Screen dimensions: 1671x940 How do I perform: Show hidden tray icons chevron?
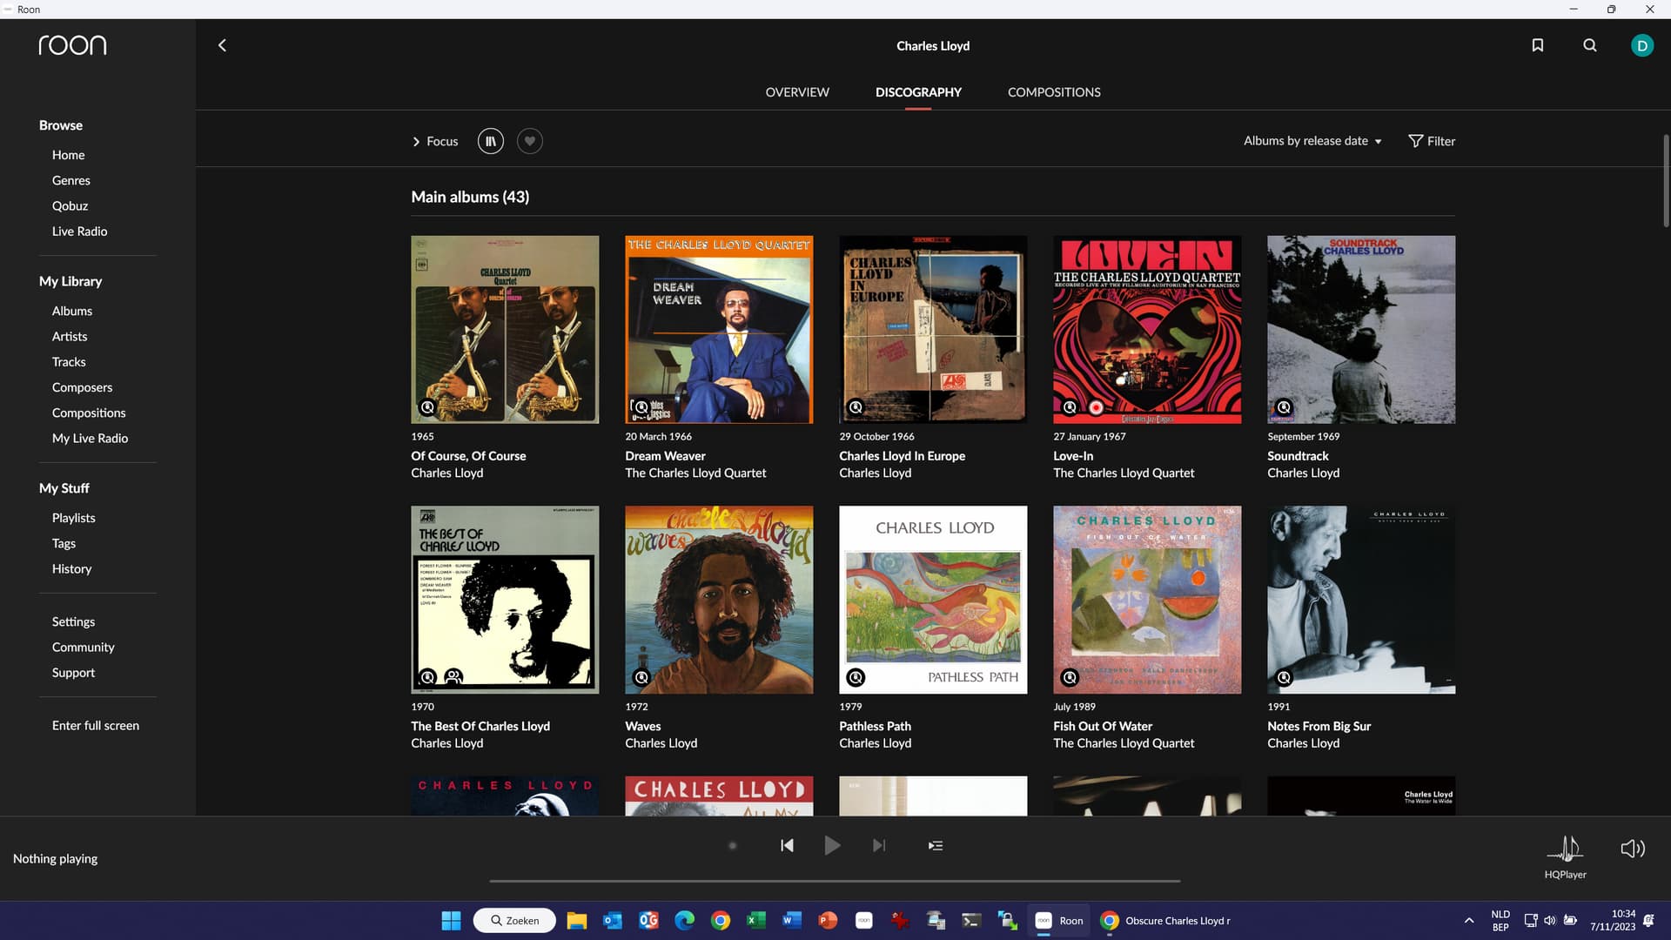coord(1469,921)
